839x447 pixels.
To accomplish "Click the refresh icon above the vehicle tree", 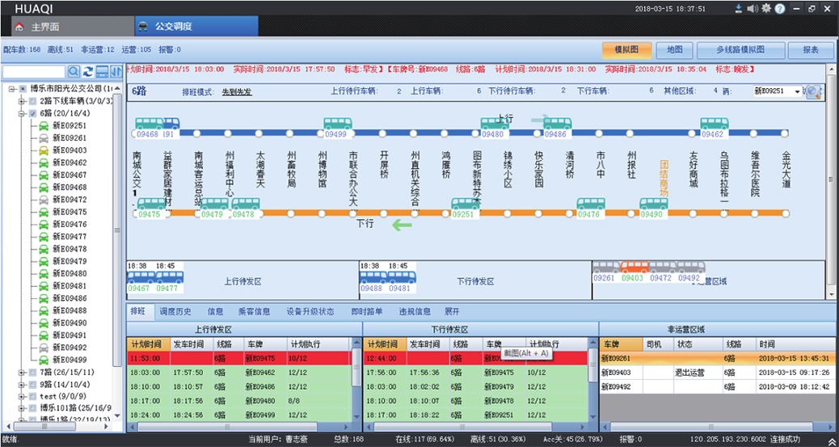I will [x=88, y=72].
